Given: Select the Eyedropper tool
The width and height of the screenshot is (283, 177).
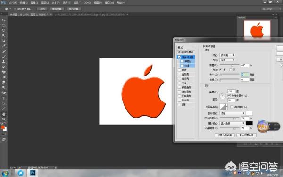Looking at the screenshot, I should coord(4,46).
